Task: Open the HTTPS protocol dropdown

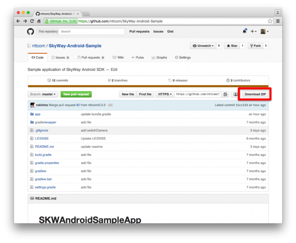Action: 165,94
